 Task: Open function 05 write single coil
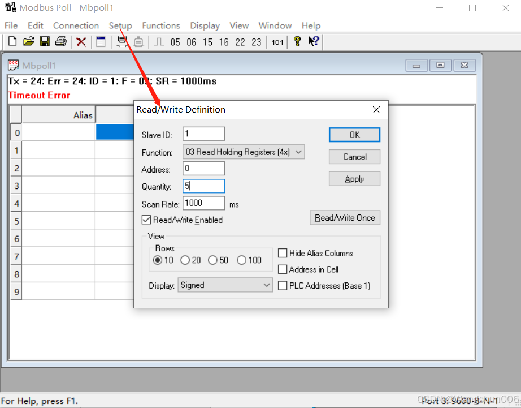175,42
